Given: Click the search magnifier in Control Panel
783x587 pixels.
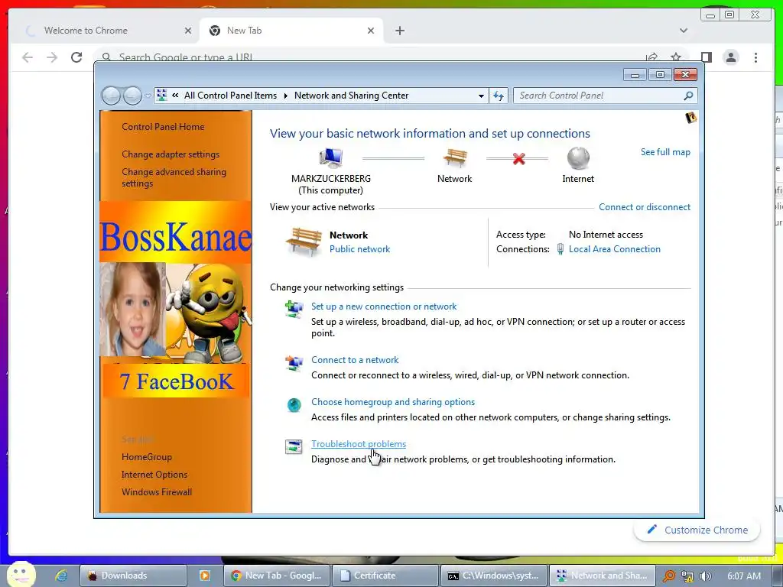Looking at the screenshot, I should (x=688, y=96).
